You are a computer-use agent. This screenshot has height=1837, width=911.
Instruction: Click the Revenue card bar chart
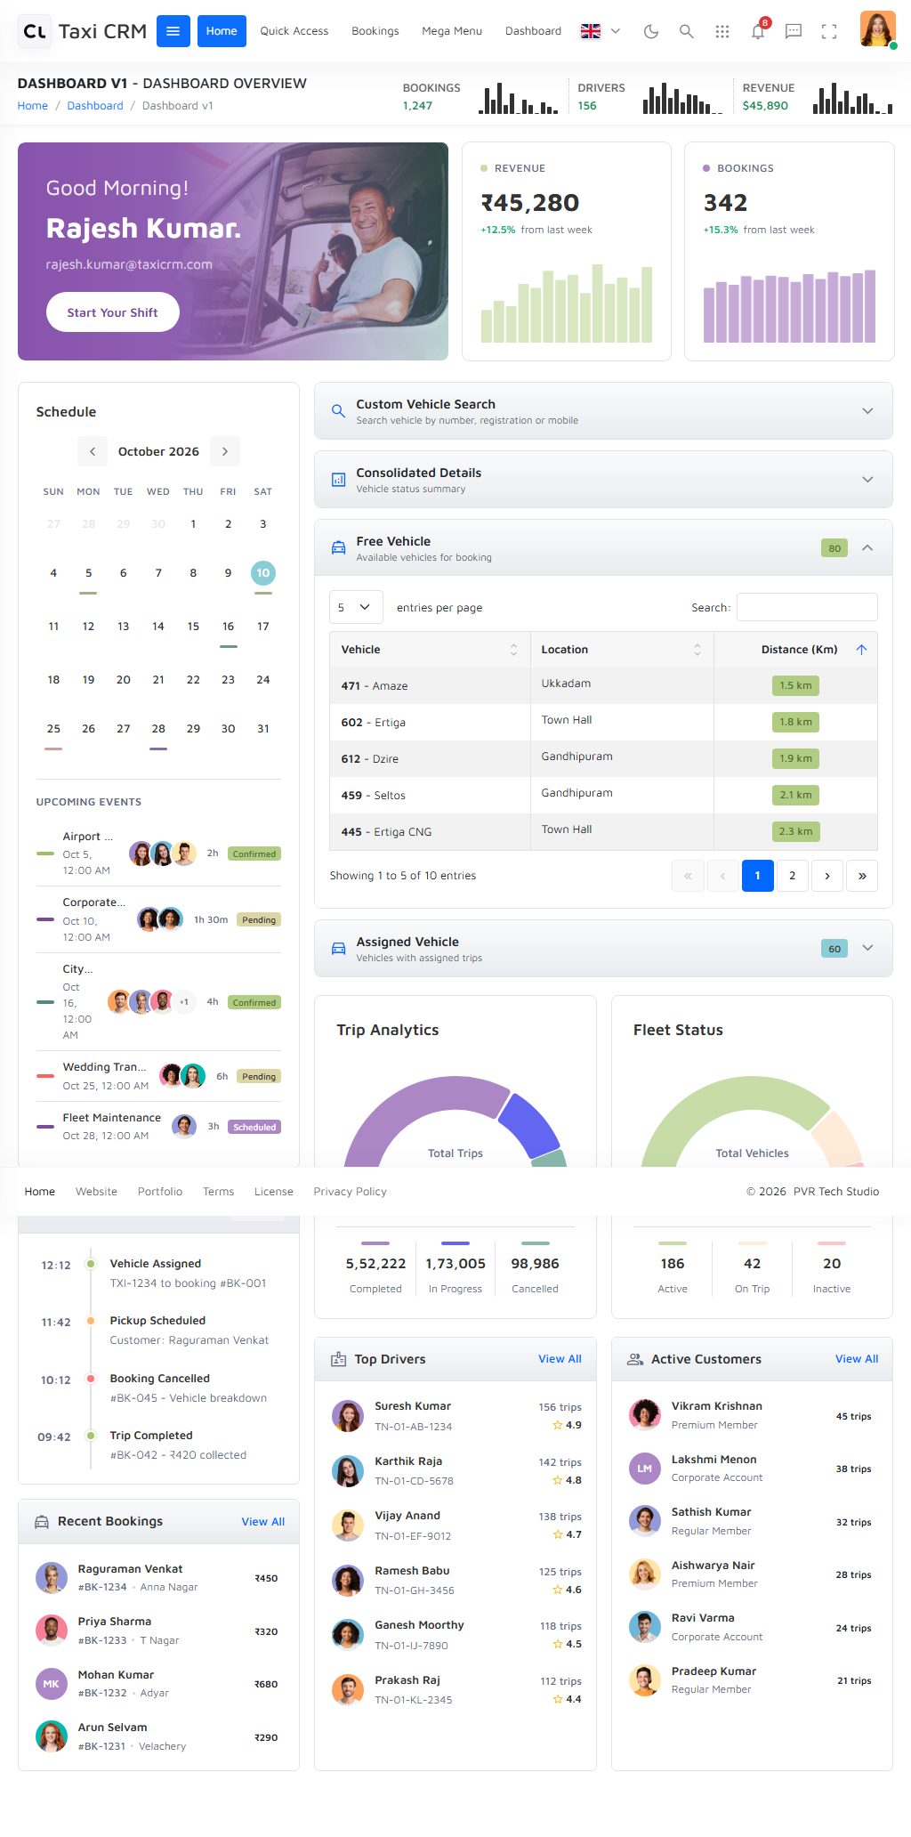point(567,303)
